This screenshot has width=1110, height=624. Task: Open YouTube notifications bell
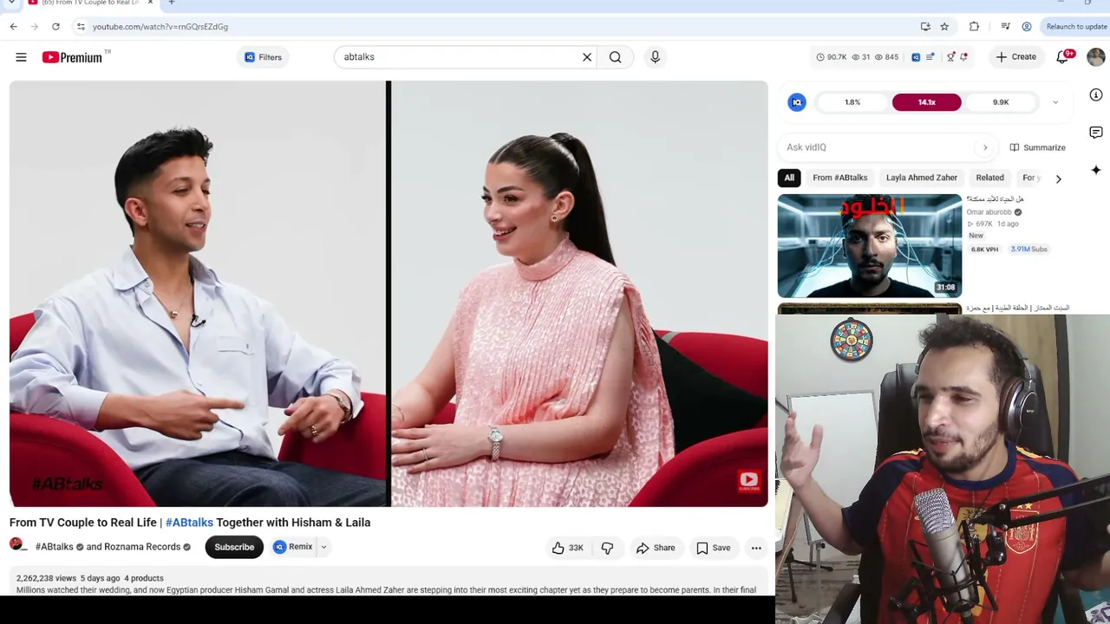1063,57
